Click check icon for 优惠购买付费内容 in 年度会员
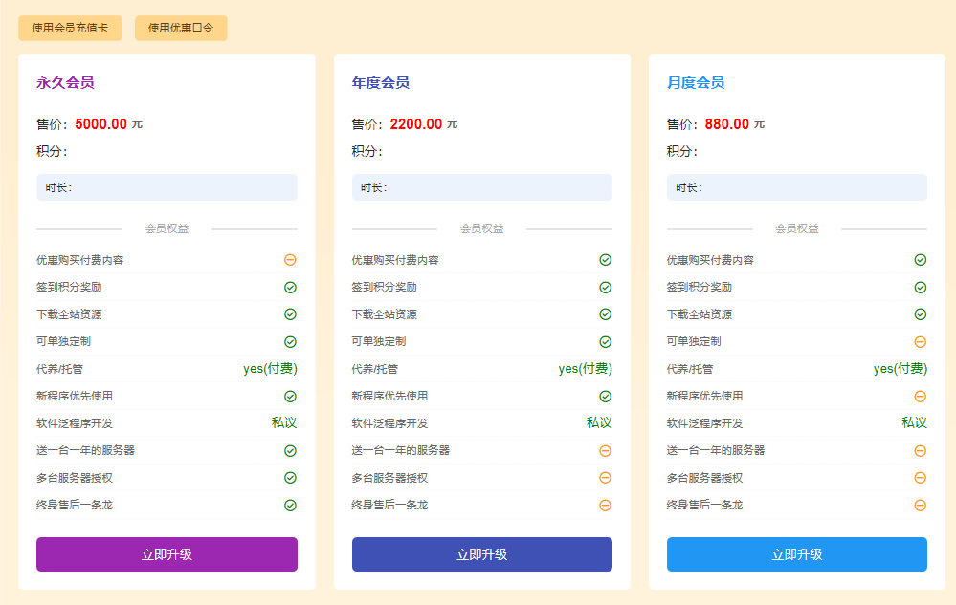Image resolution: width=956 pixels, height=605 pixels. [605, 260]
